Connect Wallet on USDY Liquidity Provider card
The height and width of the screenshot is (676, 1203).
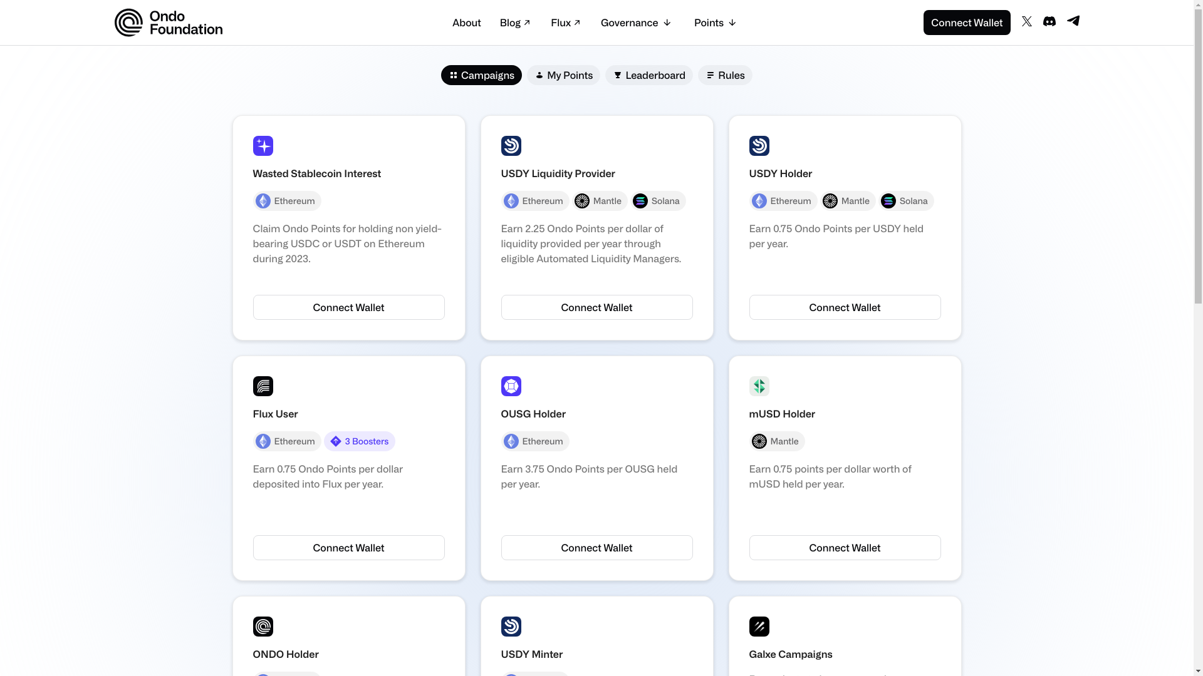pyautogui.click(x=597, y=307)
